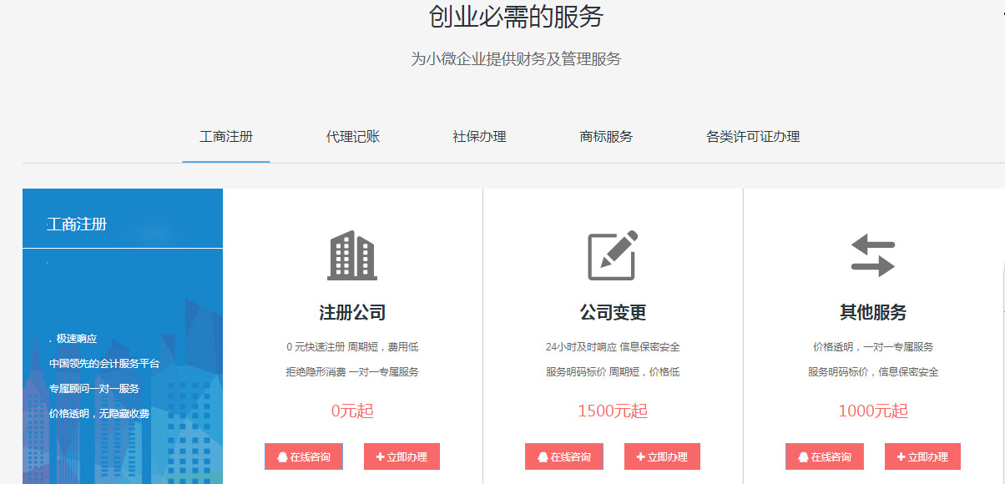
Task: Select the 工商注册 tab
Action: (x=226, y=136)
